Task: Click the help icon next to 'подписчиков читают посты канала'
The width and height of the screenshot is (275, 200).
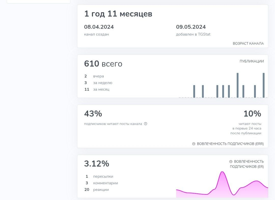Action: point(145,124)
